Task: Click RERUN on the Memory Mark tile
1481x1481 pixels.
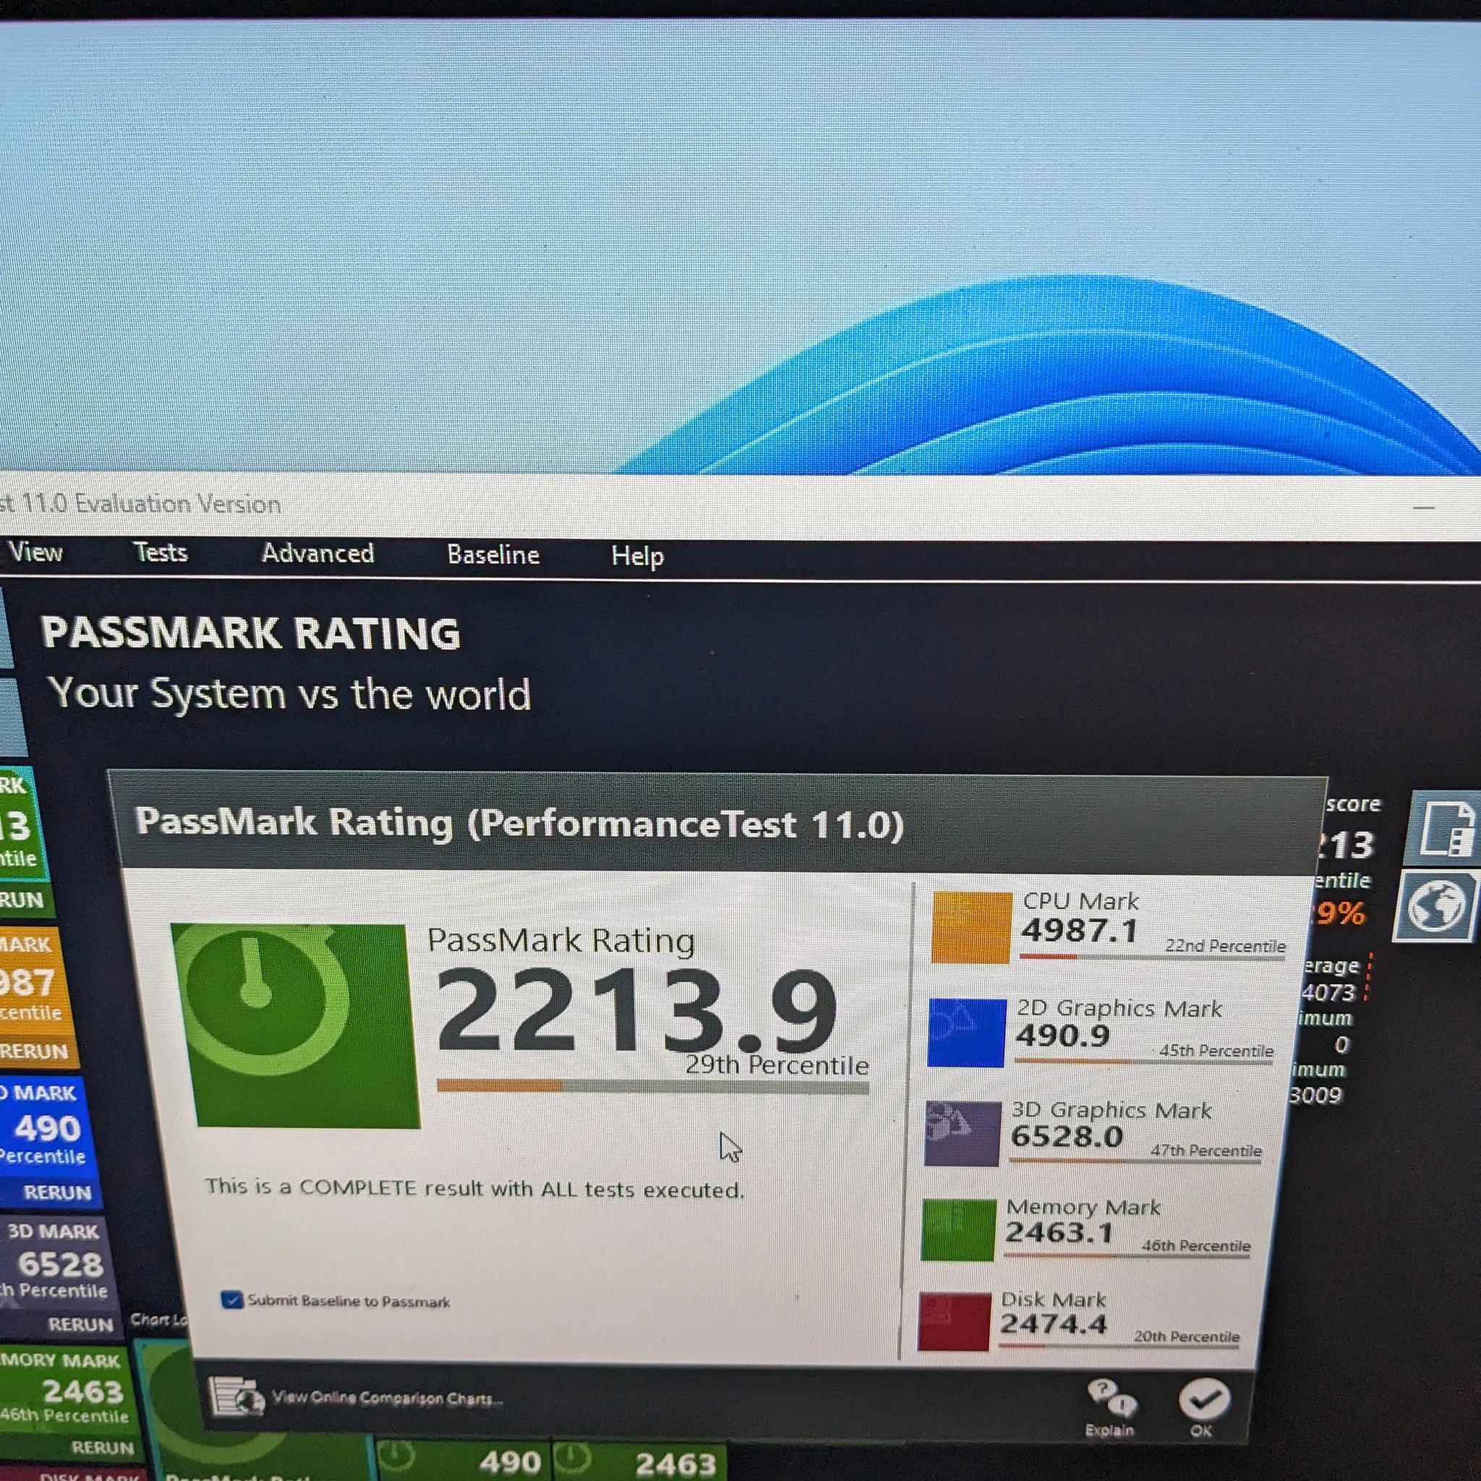Action: tap(102, 1447)
